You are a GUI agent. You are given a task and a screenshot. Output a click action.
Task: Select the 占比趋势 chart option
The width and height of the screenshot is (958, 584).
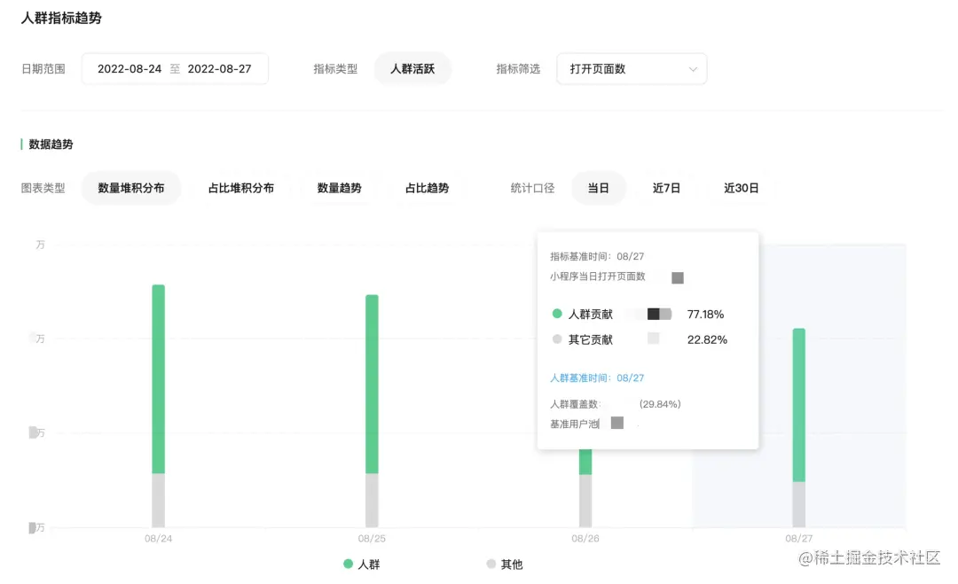tap(428, 188)
